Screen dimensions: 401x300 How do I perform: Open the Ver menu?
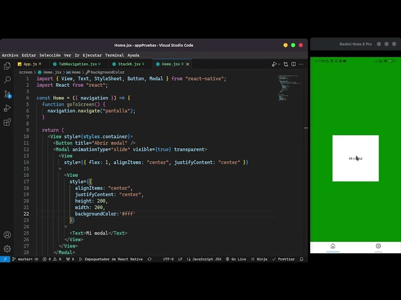point(68,55)
